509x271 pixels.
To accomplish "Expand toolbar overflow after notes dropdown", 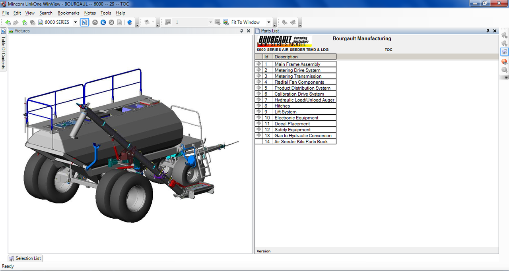I will pos(157,23).
